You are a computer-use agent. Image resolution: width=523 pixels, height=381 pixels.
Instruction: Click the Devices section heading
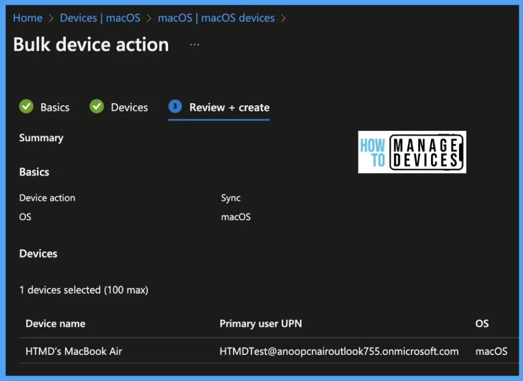click(x=38, y=253)
